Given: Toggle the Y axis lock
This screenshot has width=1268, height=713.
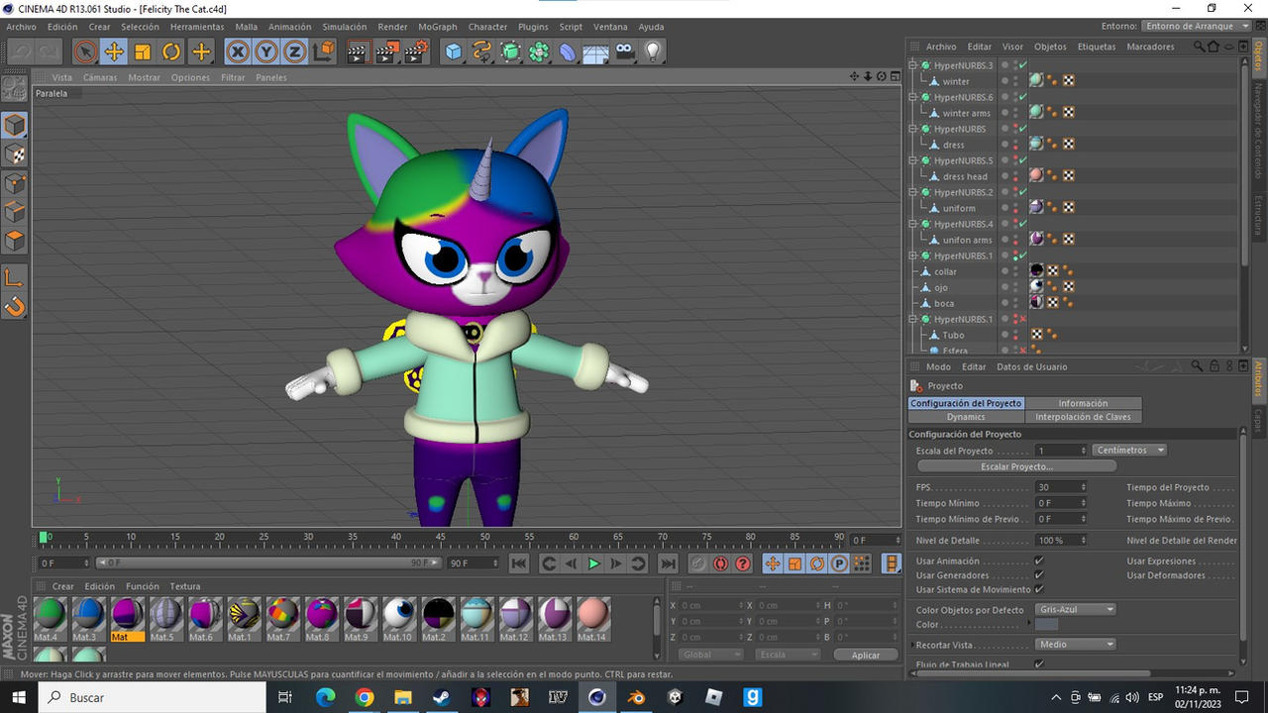Looking at the screenshot, I should 264,51.
